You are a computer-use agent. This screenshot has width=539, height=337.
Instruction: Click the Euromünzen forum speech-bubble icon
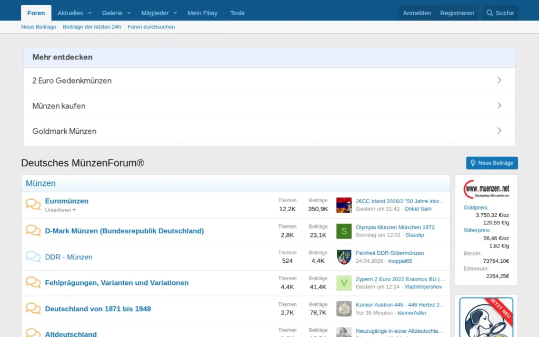coord(33,204)
